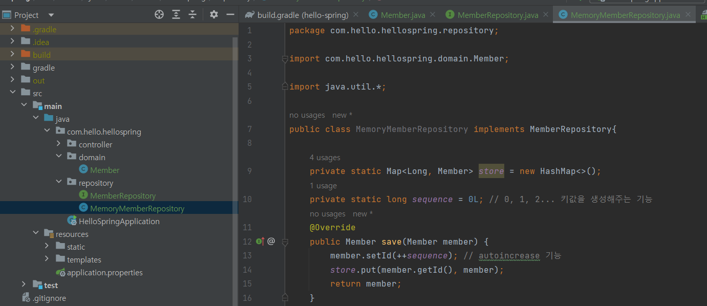Screen dimensions: 707x306
Task: Click the .gitignore file icon
Action: tap(26, 298)
